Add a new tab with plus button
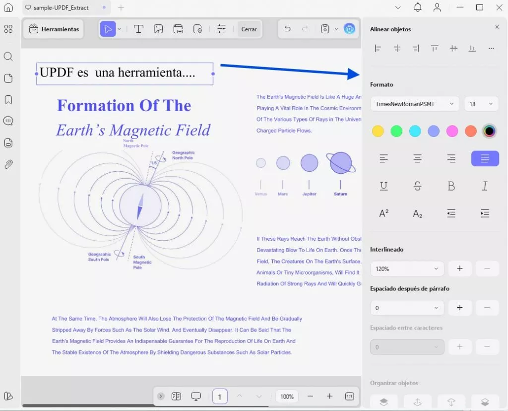Screen dimensions: 508x411 tap(121, 7)
